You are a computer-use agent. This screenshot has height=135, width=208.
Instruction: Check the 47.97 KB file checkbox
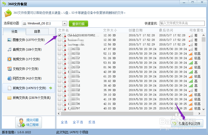60,49
